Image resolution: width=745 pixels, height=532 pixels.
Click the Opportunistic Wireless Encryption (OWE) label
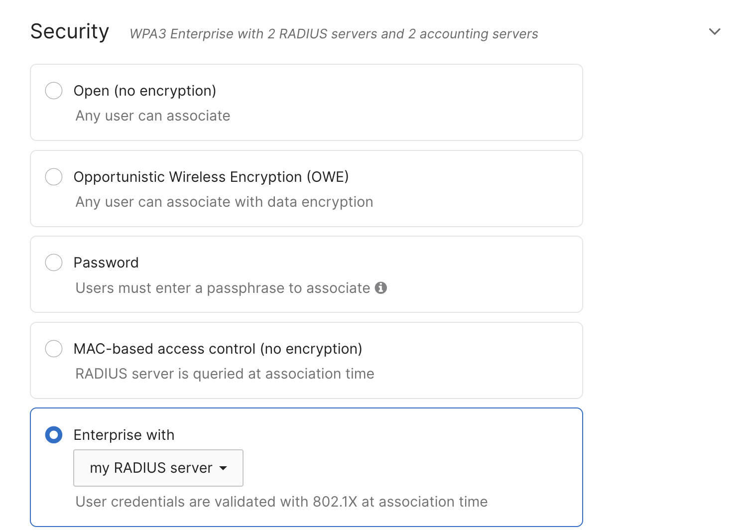point(211,177)
